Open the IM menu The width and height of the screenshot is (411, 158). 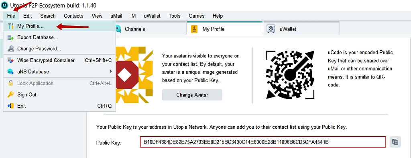[x=133, y=16]
